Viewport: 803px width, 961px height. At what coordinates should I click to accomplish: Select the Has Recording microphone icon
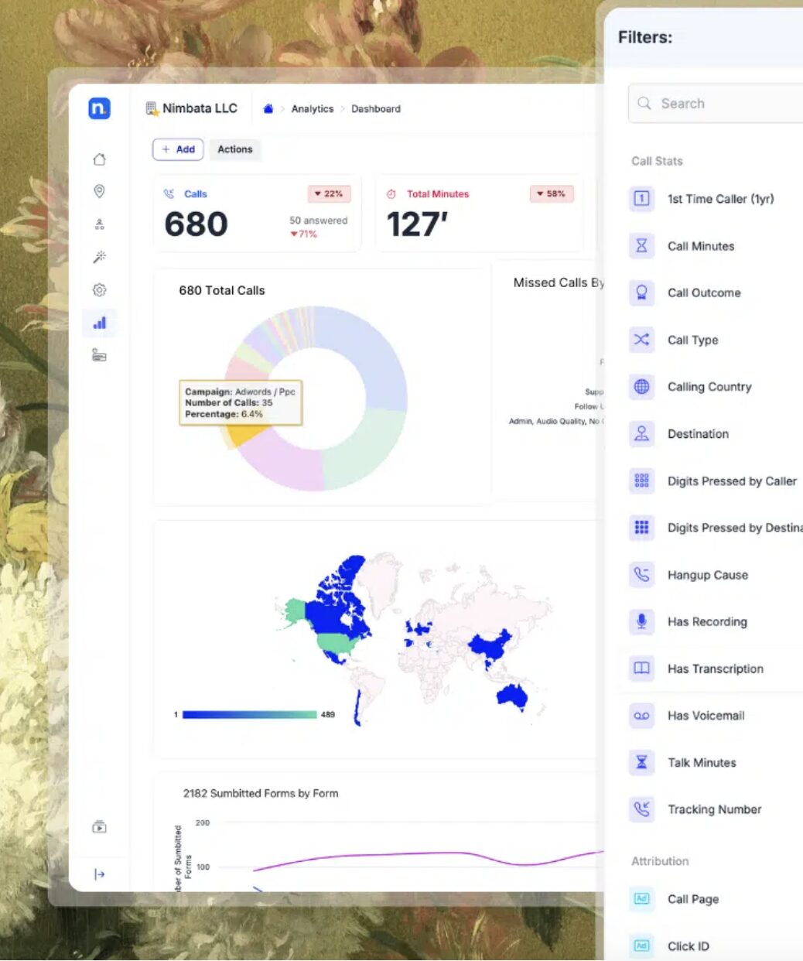pos(641,621)
